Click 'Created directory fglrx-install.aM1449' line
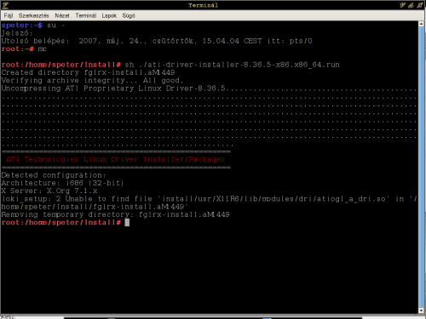 88,72
